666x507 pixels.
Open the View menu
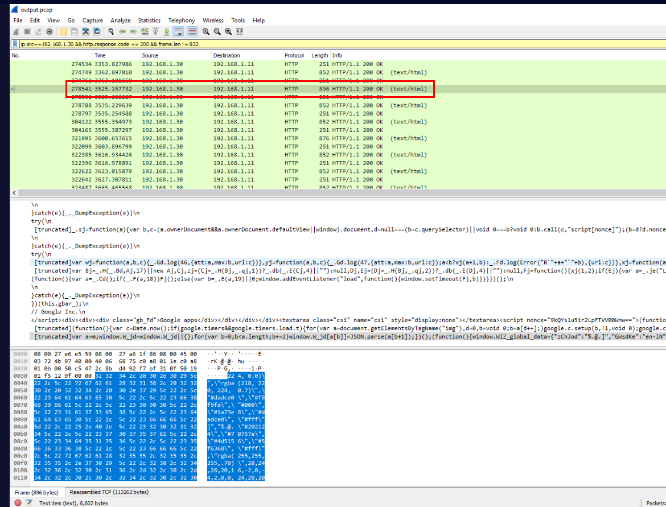pyautogui.click(x=54, y=20)
